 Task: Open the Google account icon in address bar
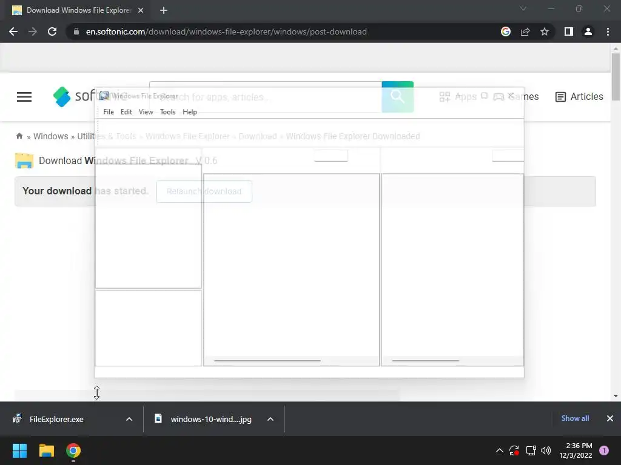point(505,31)
